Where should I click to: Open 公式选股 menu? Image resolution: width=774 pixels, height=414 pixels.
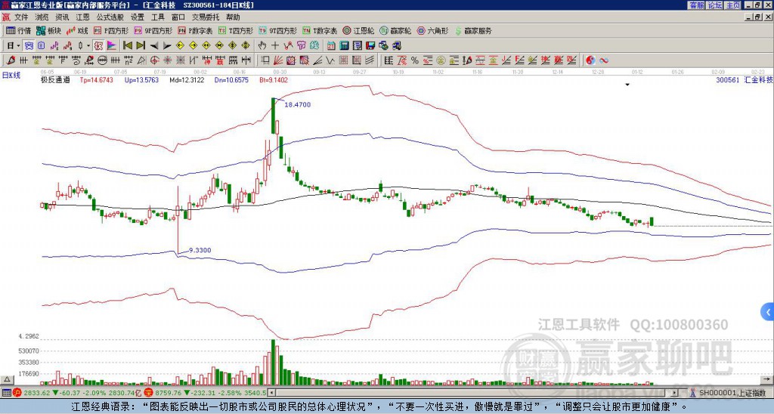coord(110,17)
